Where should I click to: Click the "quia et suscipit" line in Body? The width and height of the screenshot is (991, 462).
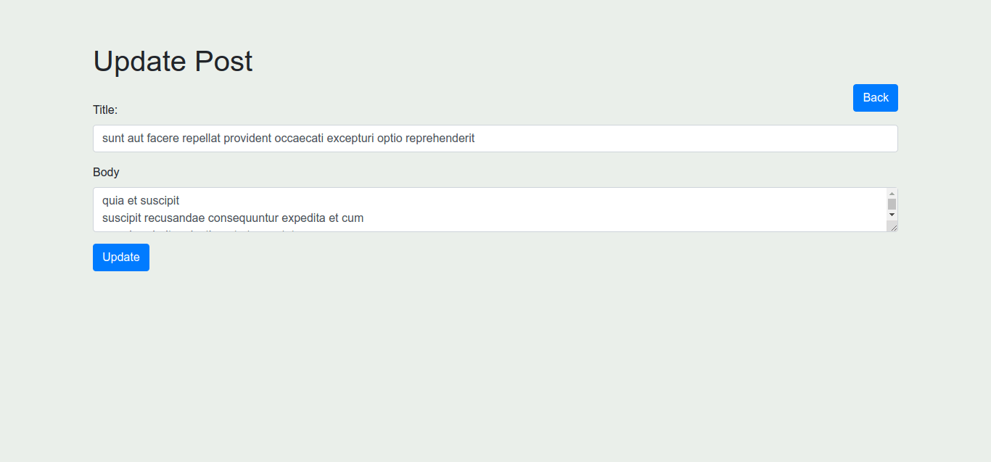(141, 200)
